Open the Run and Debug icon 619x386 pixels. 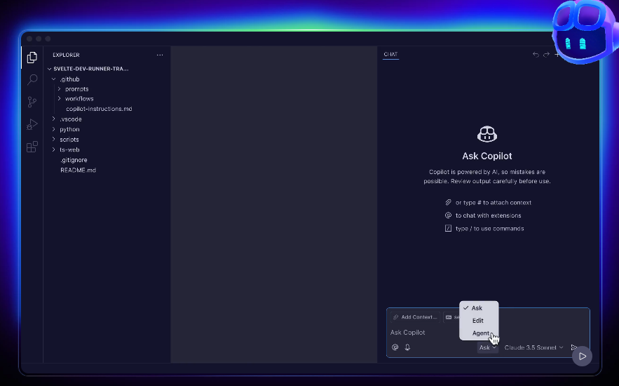pyautogui.click(x=32, y=124)
